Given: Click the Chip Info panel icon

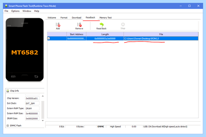Looking at the screenshot, I should 8,91.
